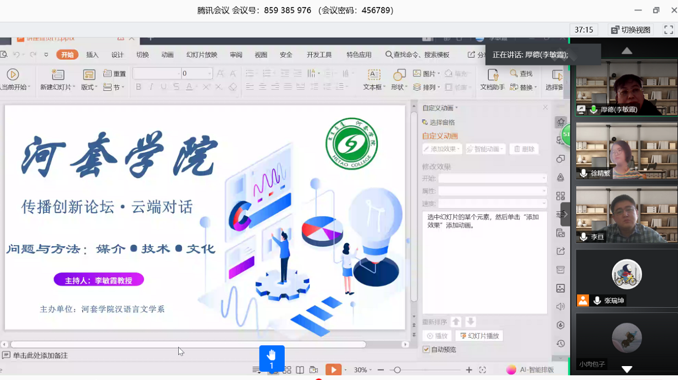Open the 特色应用 (Featured Apps) tab
This screenshot has width=678, height=380.
click(359, 55)
